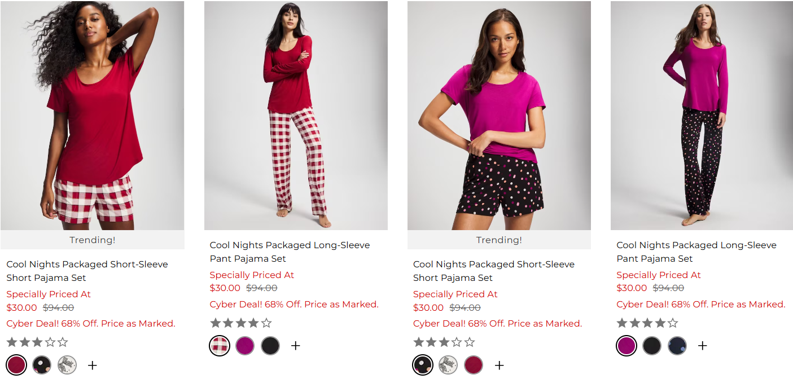The width and height of the screenshot is (793, 392).
Task: Show additional colors for magenta long-sleeve pant set
Action: tap(702, 346)
